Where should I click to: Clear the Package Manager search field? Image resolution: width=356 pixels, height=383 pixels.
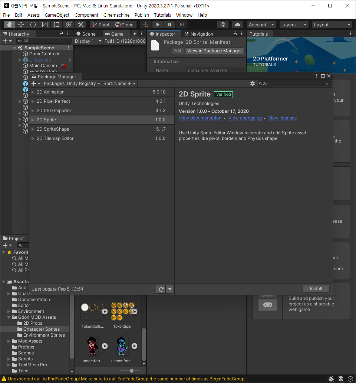(x=327, y=84)
